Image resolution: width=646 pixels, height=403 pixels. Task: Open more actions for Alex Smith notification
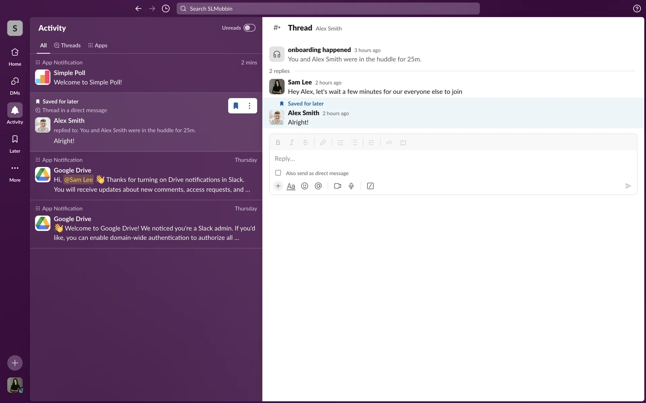click(x=249, y=106)
